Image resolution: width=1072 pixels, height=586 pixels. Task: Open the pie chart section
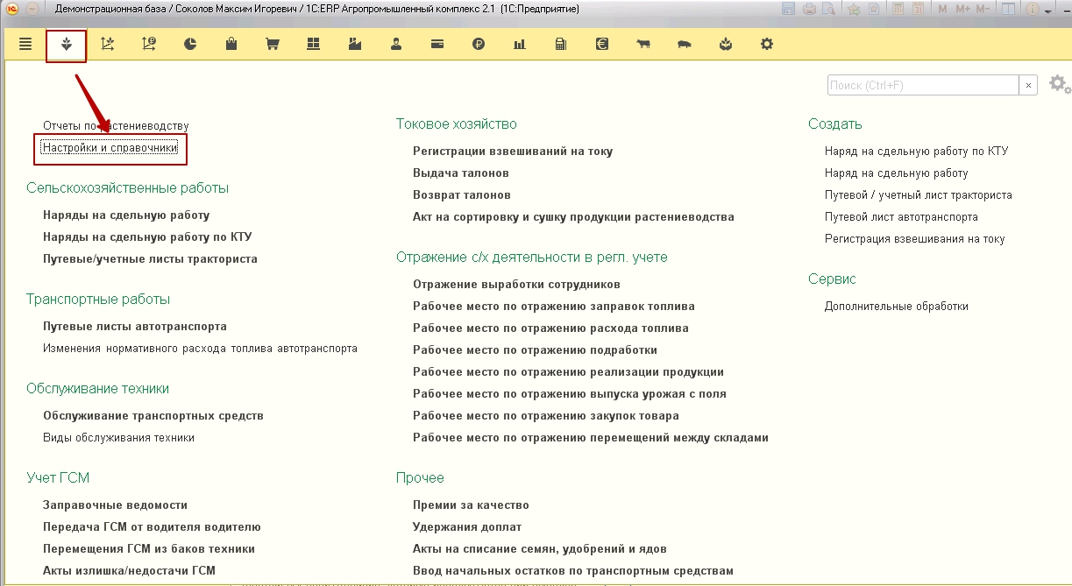pos(190,44)
